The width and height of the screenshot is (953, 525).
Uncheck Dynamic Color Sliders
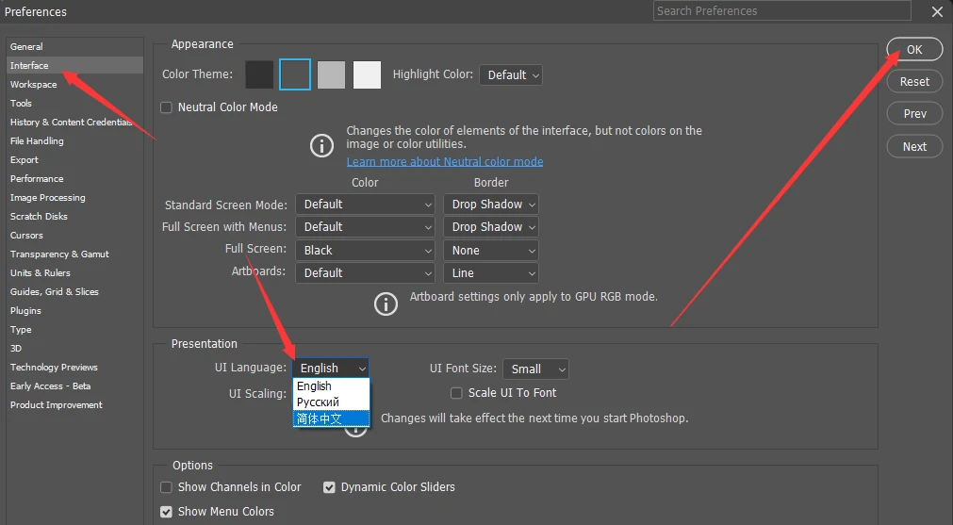click(329, 487)
